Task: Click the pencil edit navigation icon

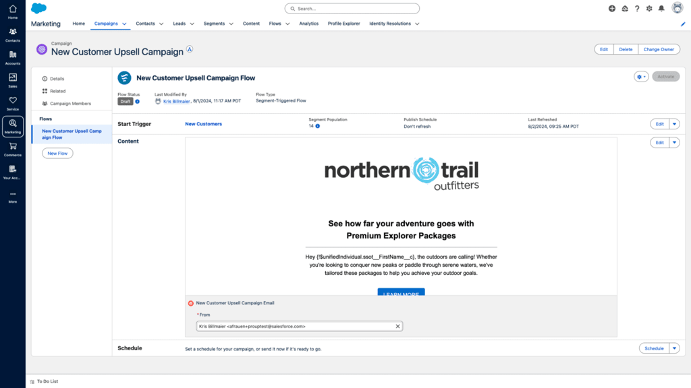Action: click(683, 24)
